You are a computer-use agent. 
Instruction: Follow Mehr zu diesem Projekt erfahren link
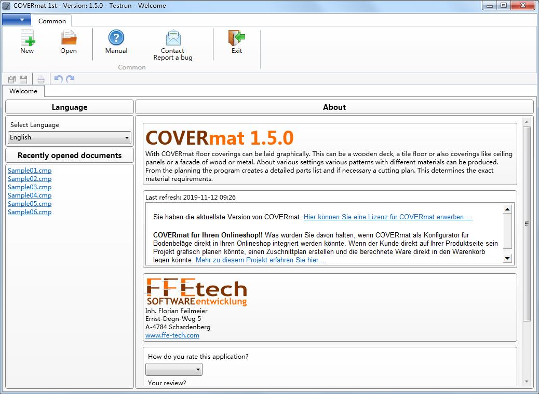click(x=261, y=260)
